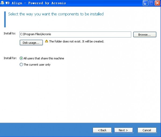Click the yellow warning triangle icon
Image resolution: width=161 pixels, height=137 pixels.
tap(46, 41)
